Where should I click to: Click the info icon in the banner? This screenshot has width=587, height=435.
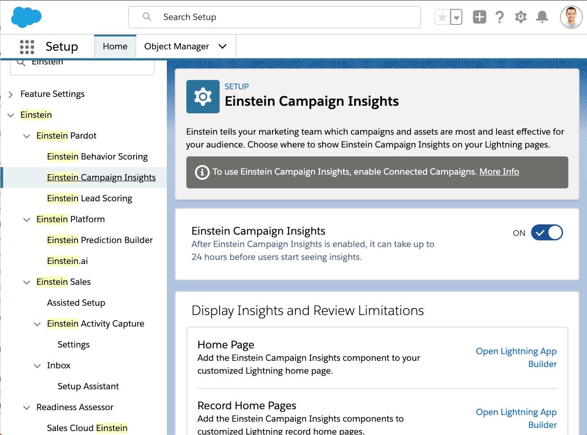[202, 172]
